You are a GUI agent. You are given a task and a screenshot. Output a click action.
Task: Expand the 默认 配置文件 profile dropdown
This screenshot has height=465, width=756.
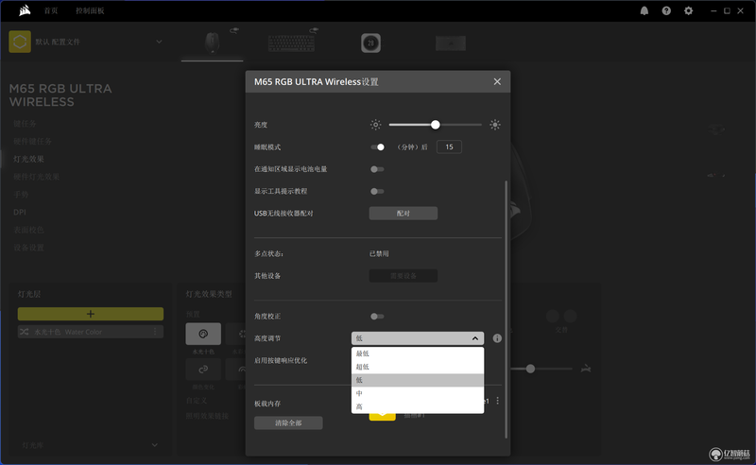tap(159, 42)
